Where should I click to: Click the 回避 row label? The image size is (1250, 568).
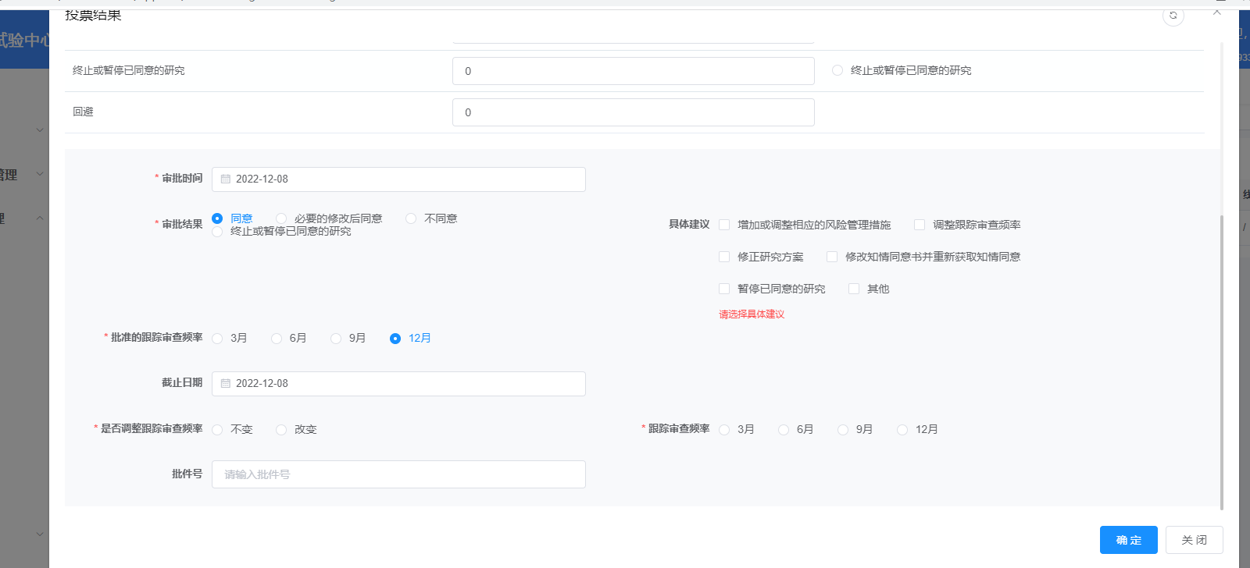click(83, 112)
